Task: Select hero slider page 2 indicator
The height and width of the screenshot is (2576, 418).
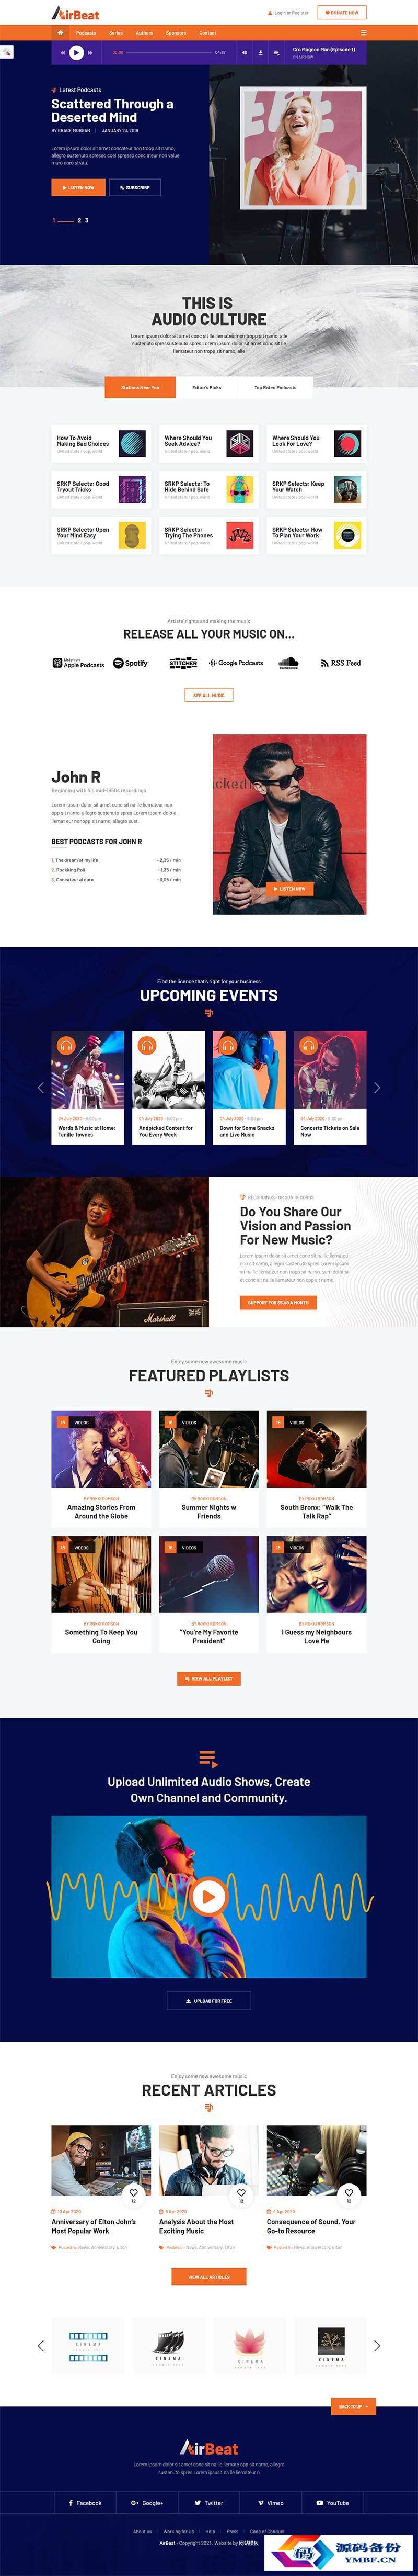Action: tap(80, 220)
